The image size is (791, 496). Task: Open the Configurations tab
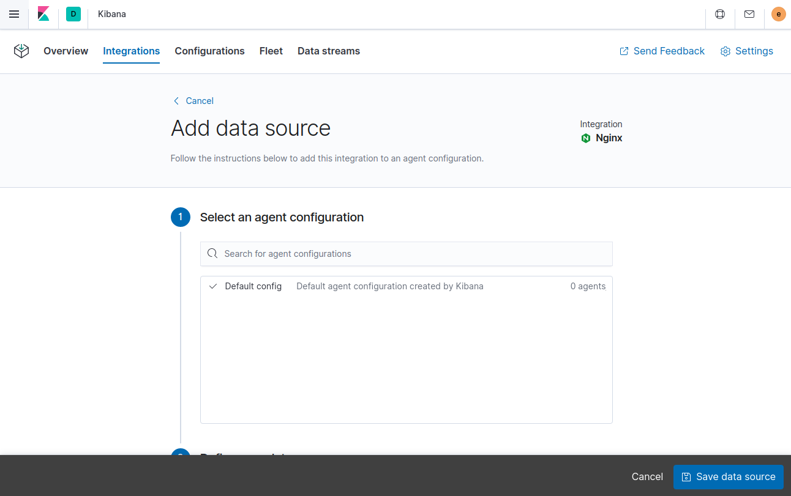[x=209, y=51]
